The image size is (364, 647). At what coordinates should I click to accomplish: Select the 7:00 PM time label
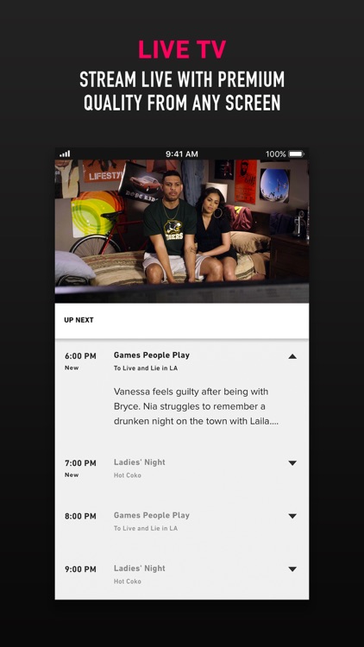point(80,463)
